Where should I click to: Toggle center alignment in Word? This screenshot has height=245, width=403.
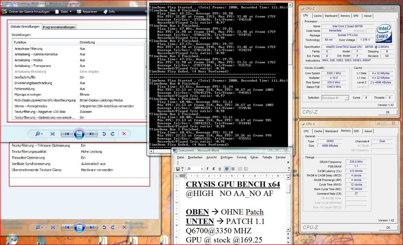(233, 169)
